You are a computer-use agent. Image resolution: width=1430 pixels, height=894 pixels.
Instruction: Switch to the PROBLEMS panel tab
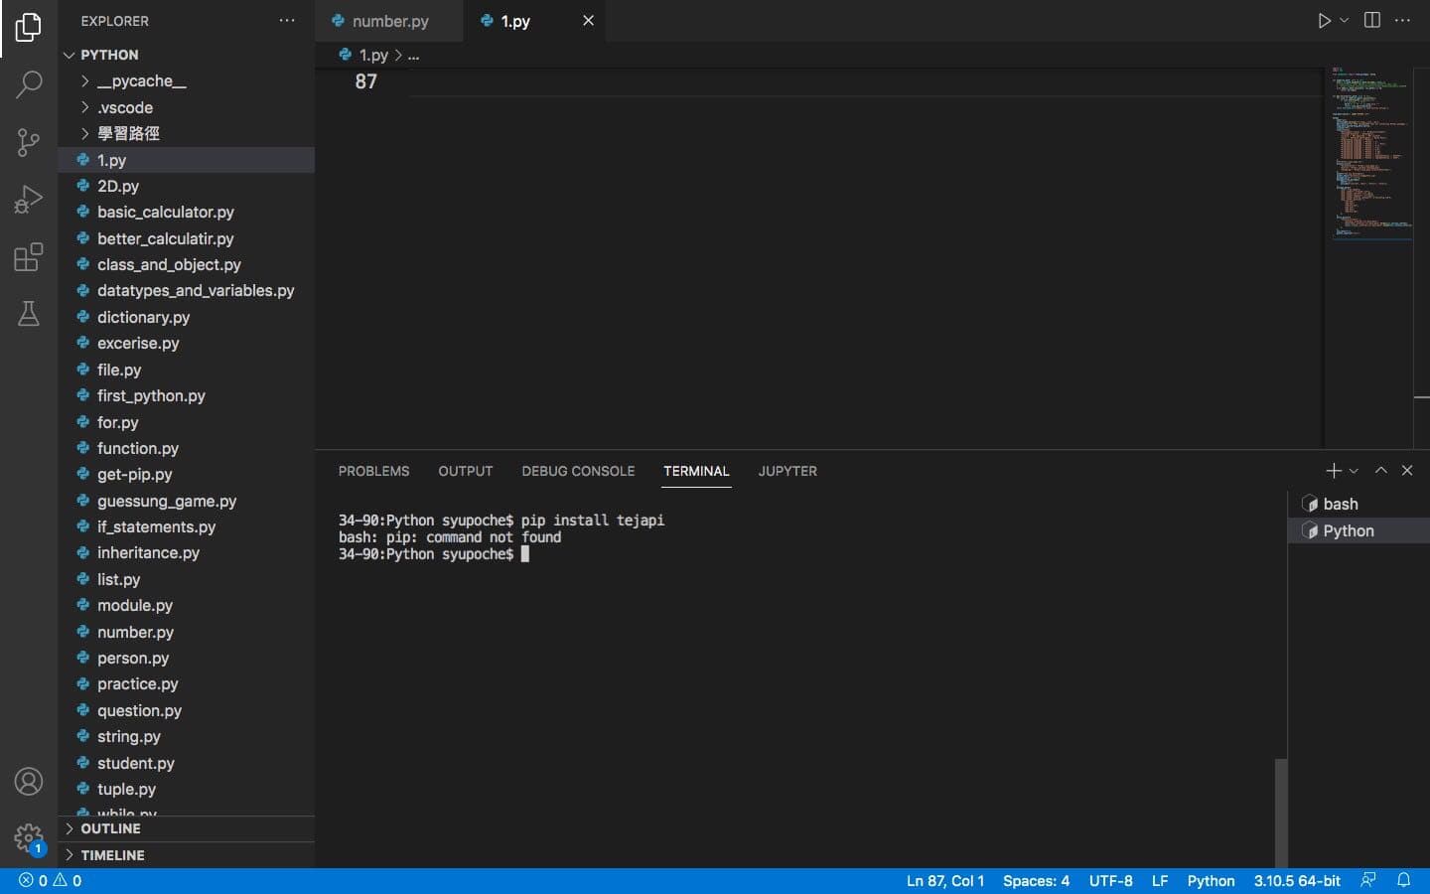(373, 471)
